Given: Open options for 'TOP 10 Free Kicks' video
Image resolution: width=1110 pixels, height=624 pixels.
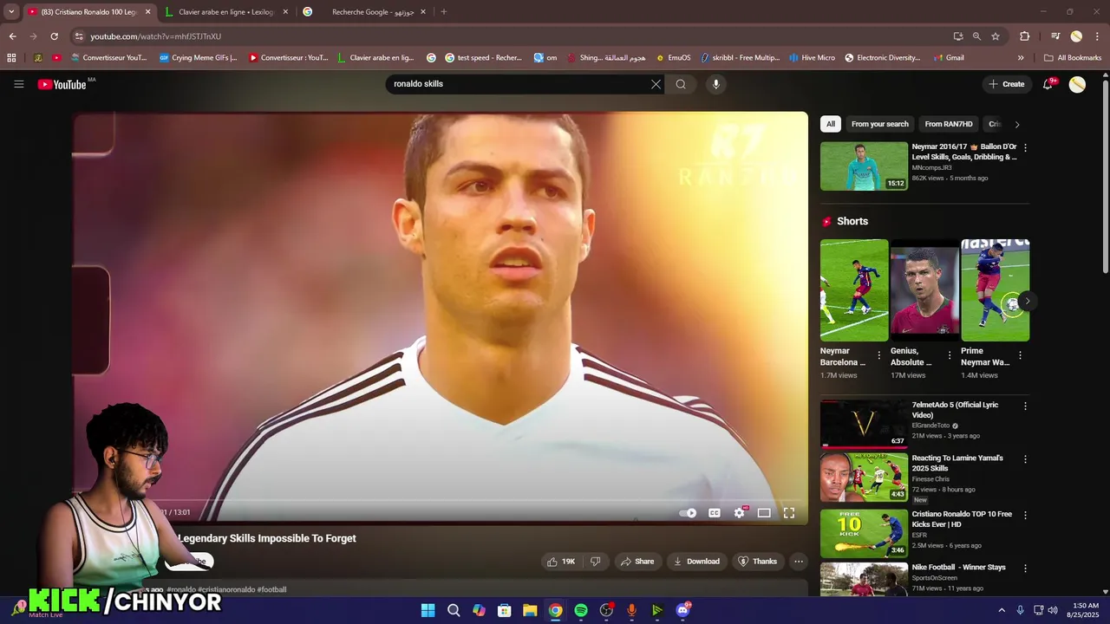Looking at the screenshot, I should [1025, 515].
